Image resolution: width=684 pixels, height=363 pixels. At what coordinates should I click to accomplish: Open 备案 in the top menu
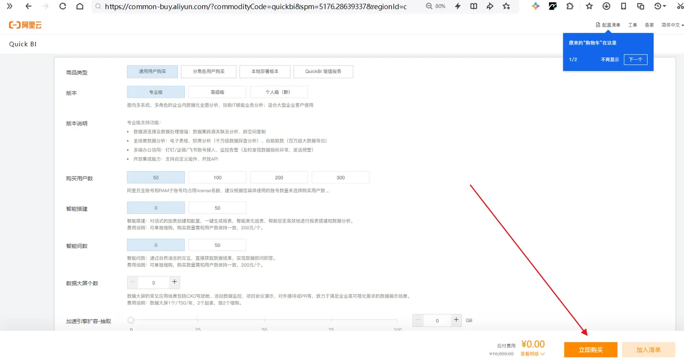coord(649,25)
